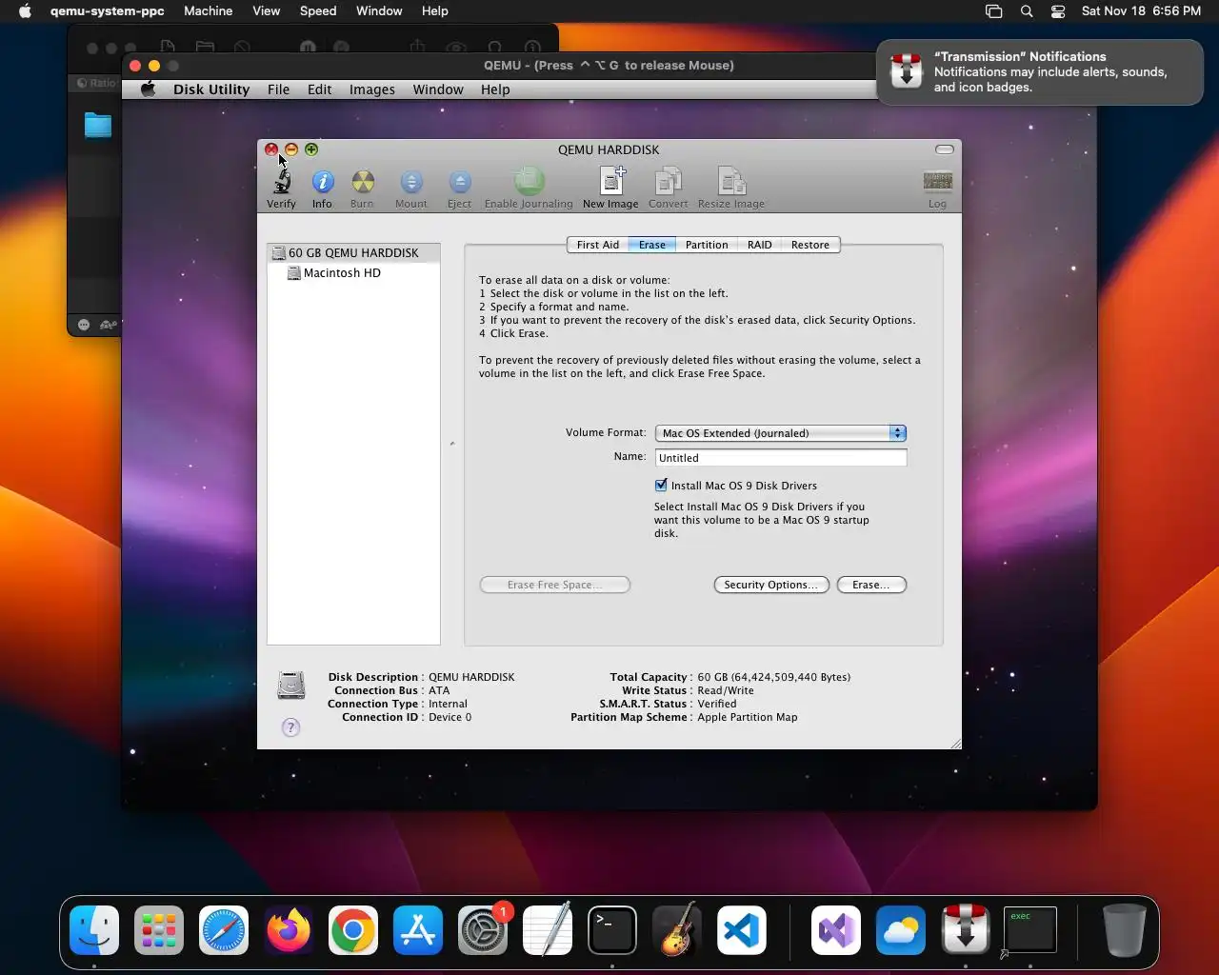Launch Google Chrome from the Dock

coord(353,929)
